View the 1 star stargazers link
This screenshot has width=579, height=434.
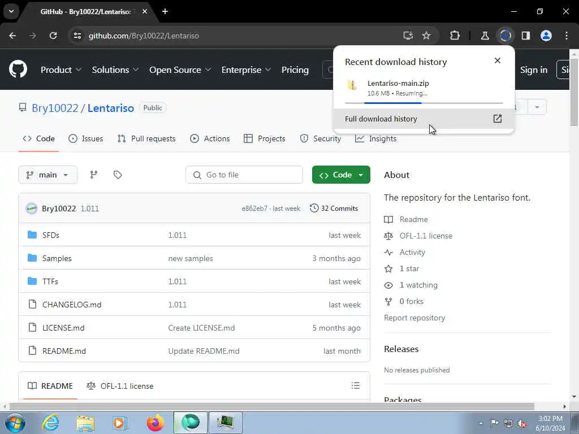coord(402,268)
